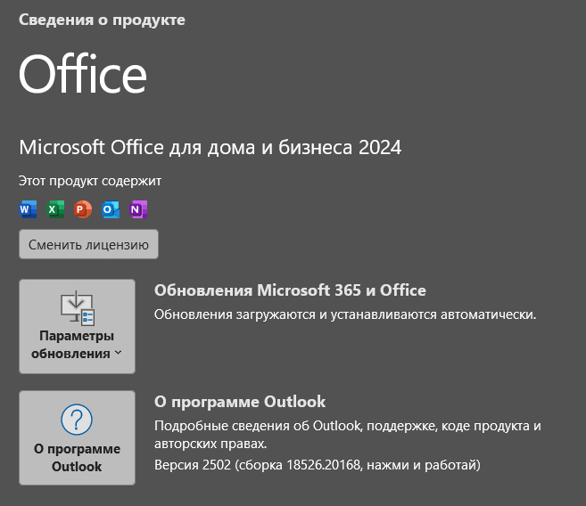
Task: Click the "Подробные сведения об Outlook" description
Action: pos(348,435)
